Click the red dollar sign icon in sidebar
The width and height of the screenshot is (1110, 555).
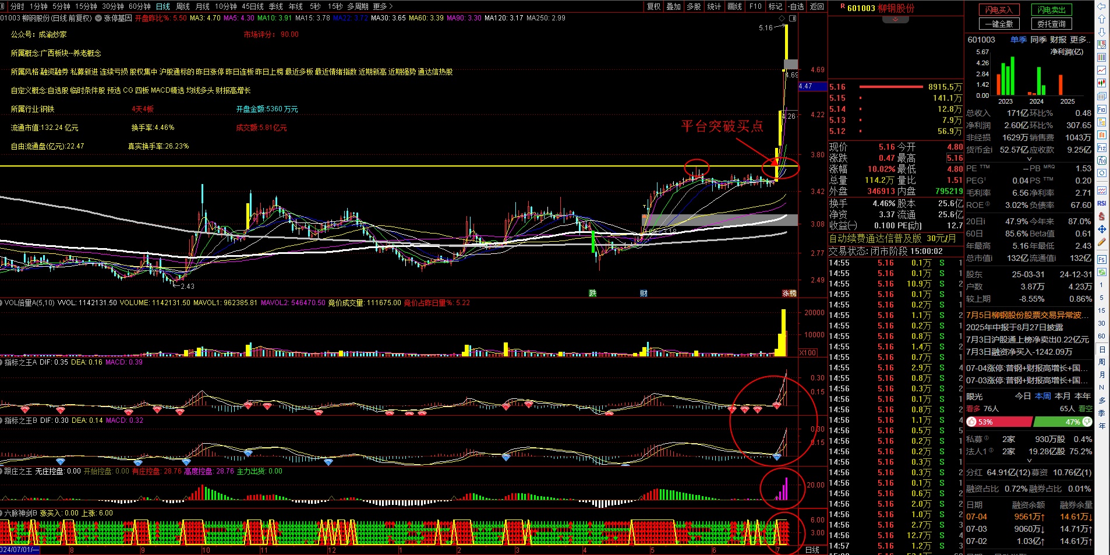click(1101, 216)
